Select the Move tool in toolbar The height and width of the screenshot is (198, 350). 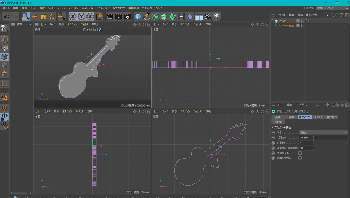click(35, 17)
